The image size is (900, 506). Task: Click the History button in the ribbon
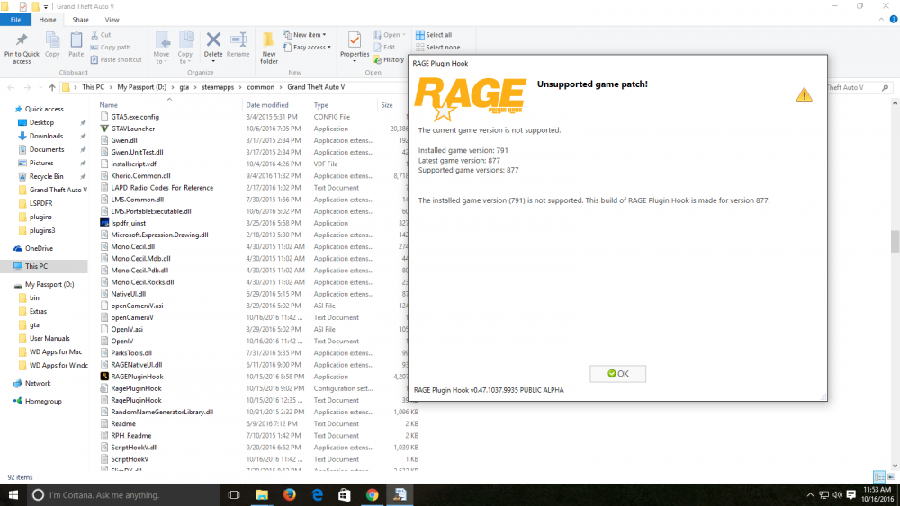[389, 59]
